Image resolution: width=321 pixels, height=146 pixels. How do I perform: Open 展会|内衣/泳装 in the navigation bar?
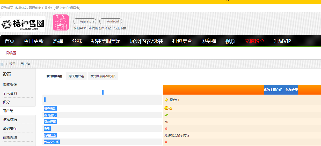coord(147,41)
